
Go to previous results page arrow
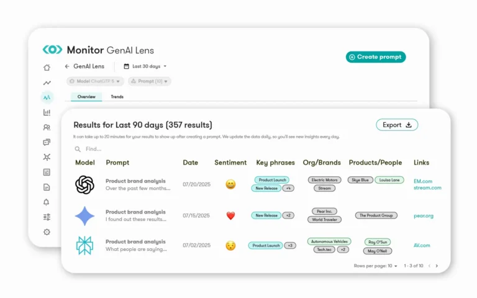pos(429,266)
